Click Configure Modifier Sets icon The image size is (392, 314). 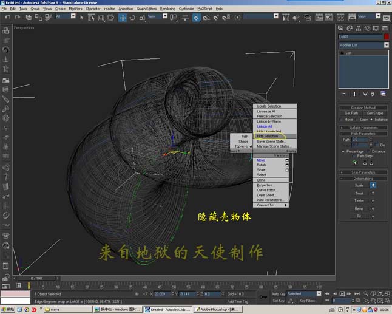(383, 94)
